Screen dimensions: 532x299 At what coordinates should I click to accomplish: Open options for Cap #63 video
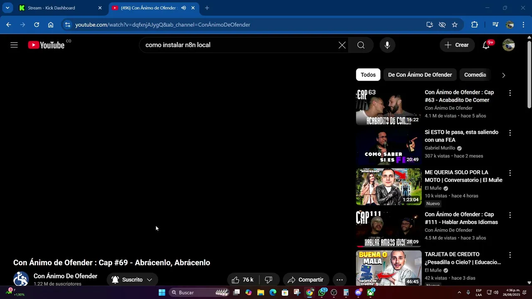coord(510,93)
